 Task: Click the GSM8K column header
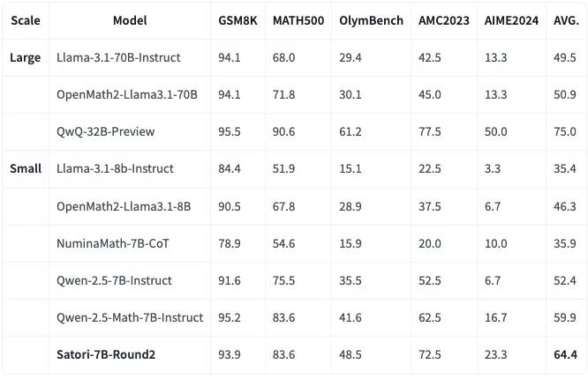(x=236, y=20)
